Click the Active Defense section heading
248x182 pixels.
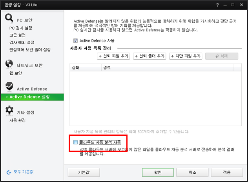click(32, 89)
